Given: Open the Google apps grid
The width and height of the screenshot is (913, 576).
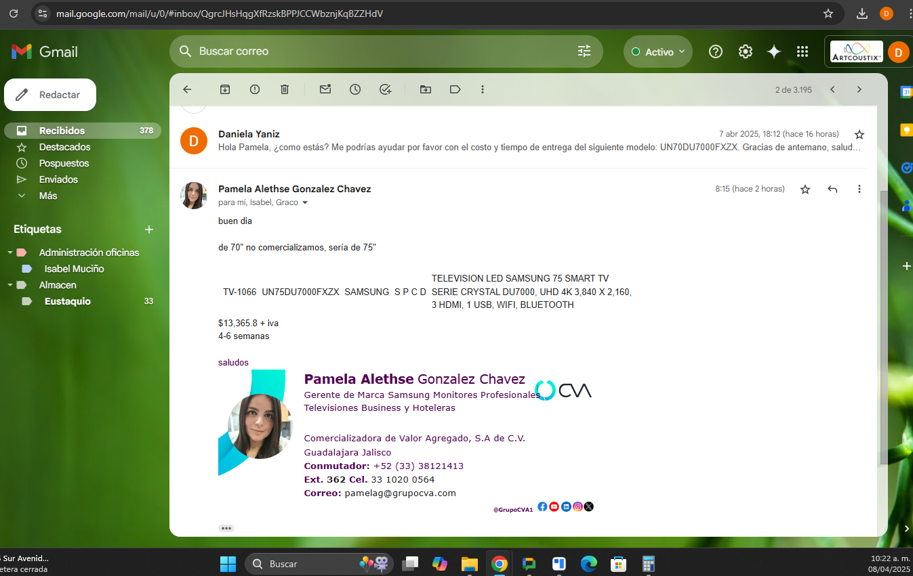Looking at the screenshot, I should [x=803, y=51].
